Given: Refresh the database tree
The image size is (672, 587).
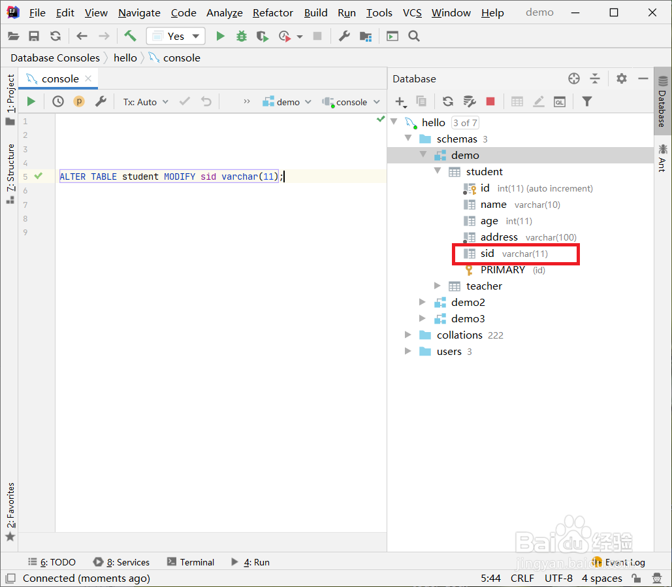Looking at the screenshot, I should point(448,102).
